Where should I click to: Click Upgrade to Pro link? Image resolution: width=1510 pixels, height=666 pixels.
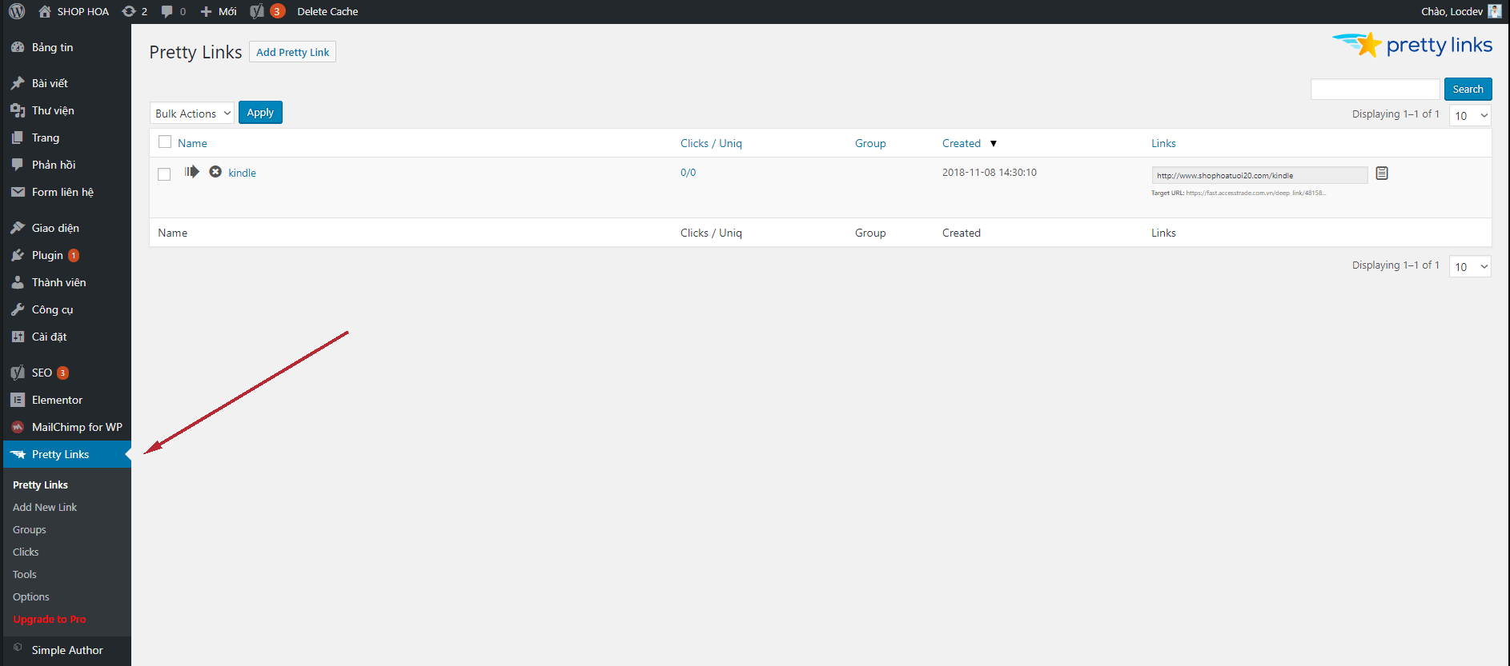coord(50,619)
